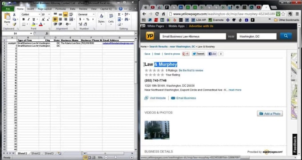Switch to the Data ribbon tab

click(72, 9)
